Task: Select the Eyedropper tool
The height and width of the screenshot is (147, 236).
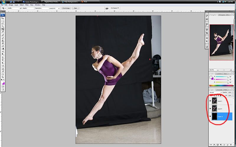Action: [x=3, y=71]
